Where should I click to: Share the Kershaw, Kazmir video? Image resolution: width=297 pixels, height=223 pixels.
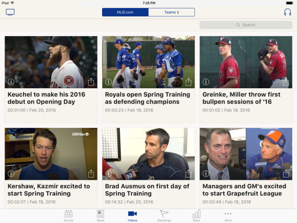point(91,173)
